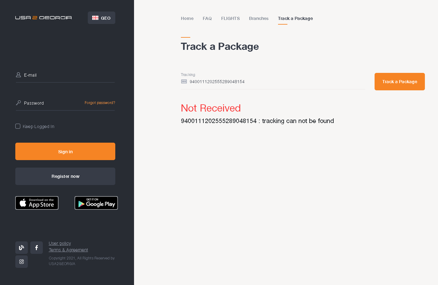Image resolution: width=438 pixels, height=285 pixels.
Task: Open the Facebook social icon
Action: coord(37,248)
